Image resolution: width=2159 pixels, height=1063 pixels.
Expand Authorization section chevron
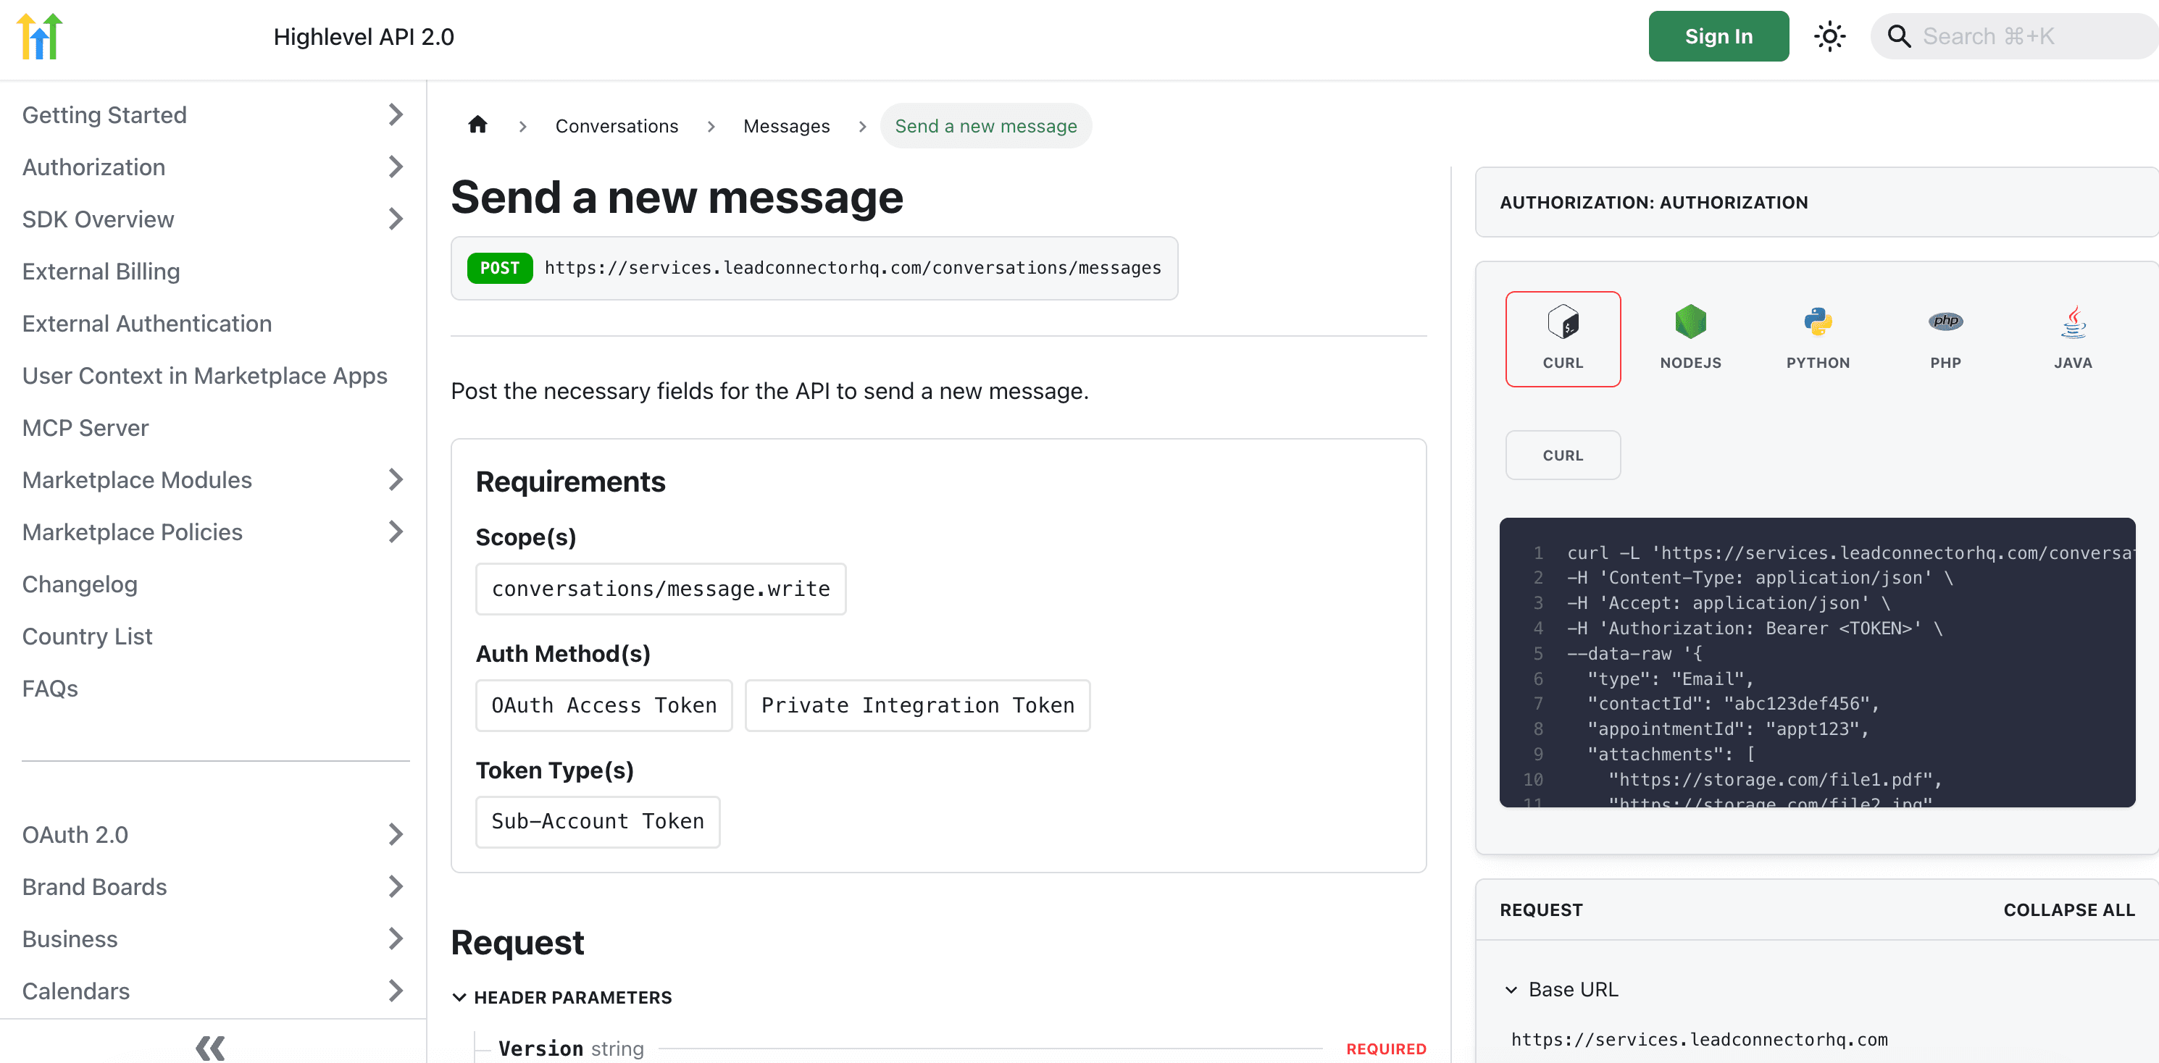tap(396, 167)
